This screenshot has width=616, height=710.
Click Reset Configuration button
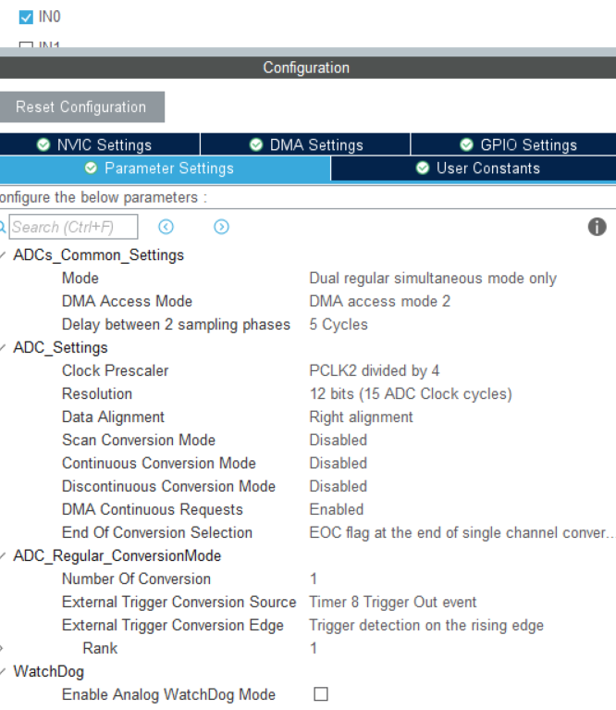click(x=82, y=106)
